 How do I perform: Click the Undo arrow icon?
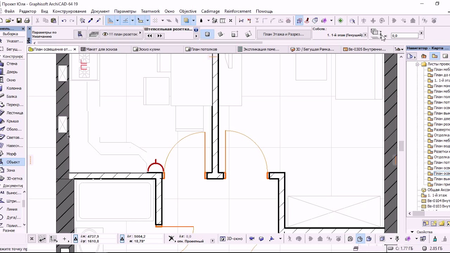pyautogui.click(x=64, y=21)
